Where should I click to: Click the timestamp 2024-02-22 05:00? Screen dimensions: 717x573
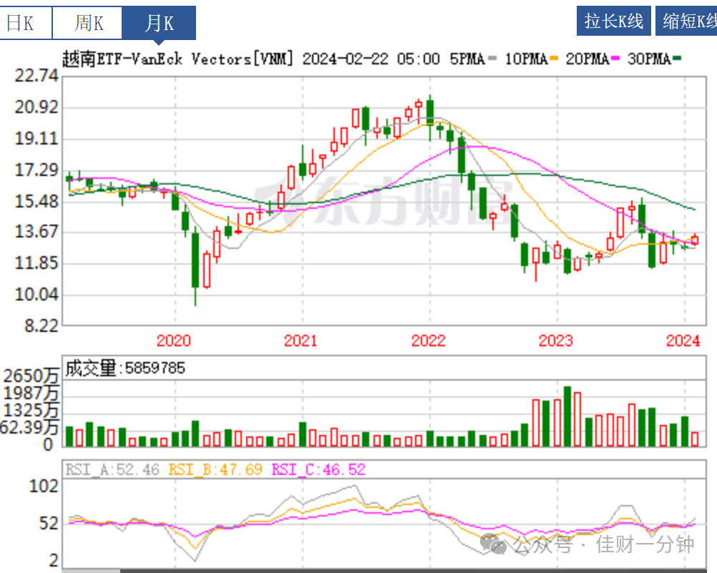[x=371, y=59]
